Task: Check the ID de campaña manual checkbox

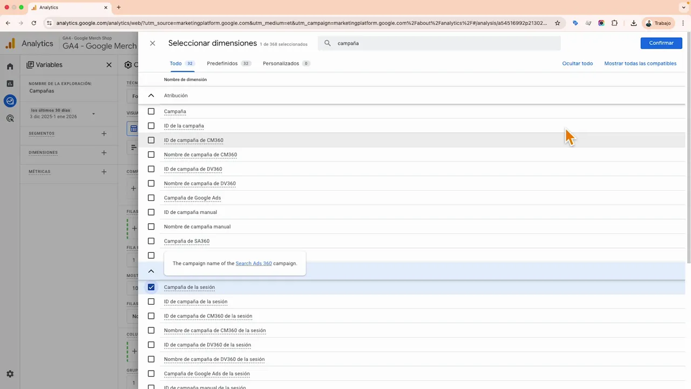Action: (151, 212)
